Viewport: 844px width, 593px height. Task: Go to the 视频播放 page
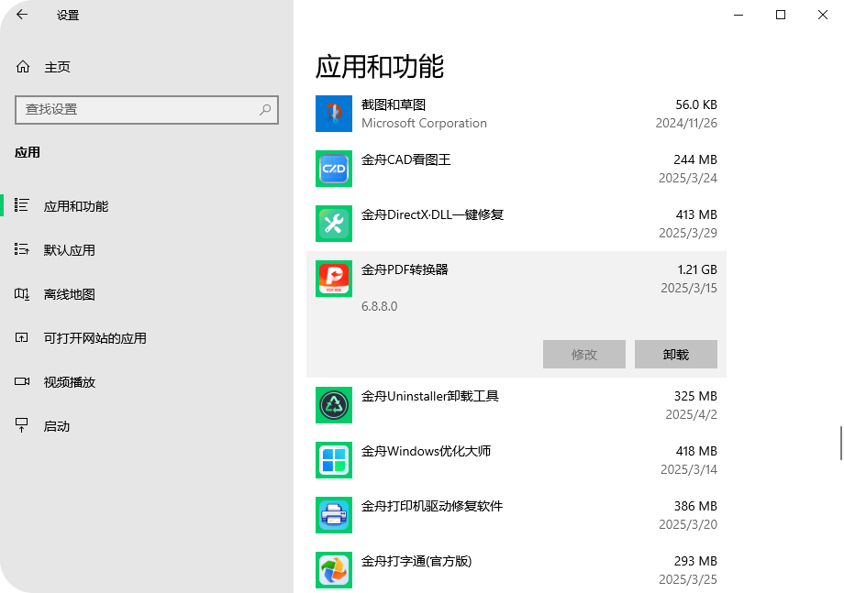point(147,382)
